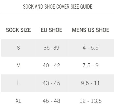Click the M sock size cell
The width and height of the screenshot is (114, 108).
(x=18, y=65)
